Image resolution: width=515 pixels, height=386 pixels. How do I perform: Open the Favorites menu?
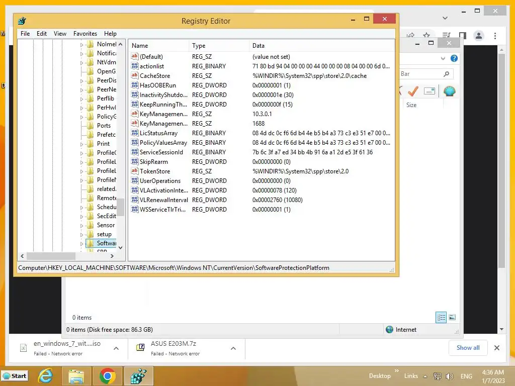pos(85,34)
